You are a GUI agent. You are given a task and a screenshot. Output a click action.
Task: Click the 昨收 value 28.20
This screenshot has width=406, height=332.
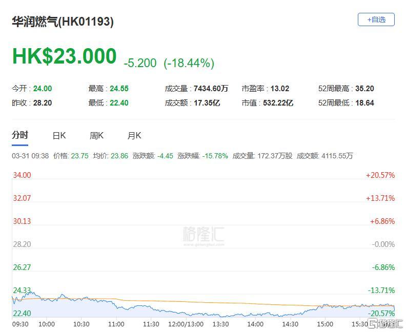43,103
